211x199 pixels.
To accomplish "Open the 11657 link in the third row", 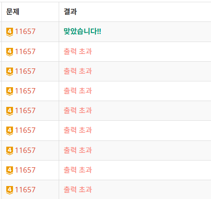I will (25, 71).
